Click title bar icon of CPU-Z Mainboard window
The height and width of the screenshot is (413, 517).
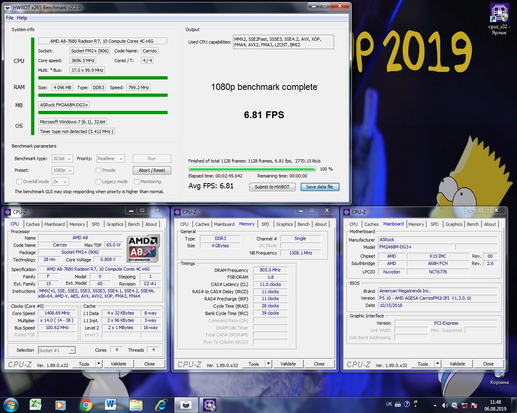(x=346, y=212)
